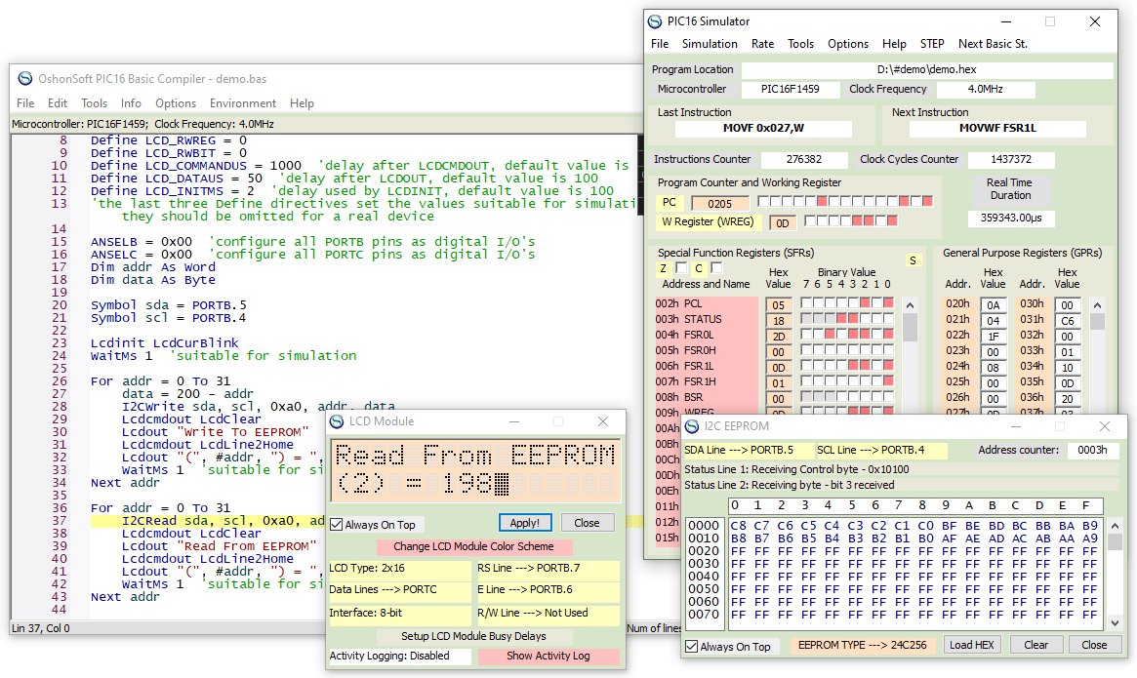
Task: Click Setup LCD Module Busy Delays
Action: [x=473, y=636]
